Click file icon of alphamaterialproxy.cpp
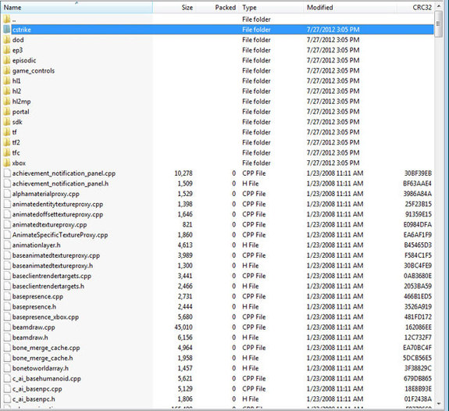 tap(7, 194)
